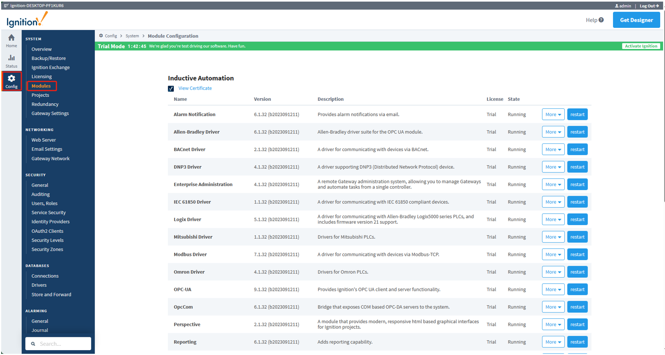Click the sidebar Search input field
The height and width of the screenshot is (355, 665).
[x=58, y=344]
